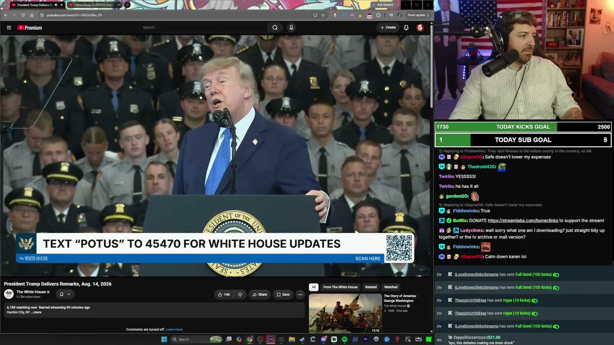The height and width of the screenshot is (345, 614).
Task: Click the 6,188 watching now text
Action: point(21,307)
